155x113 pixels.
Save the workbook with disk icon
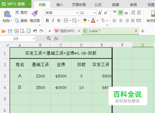[10, 31]
